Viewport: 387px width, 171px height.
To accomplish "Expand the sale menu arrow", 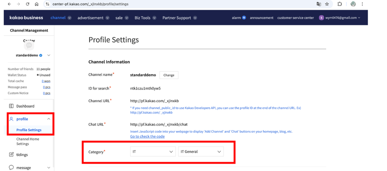I will (127, 18).
